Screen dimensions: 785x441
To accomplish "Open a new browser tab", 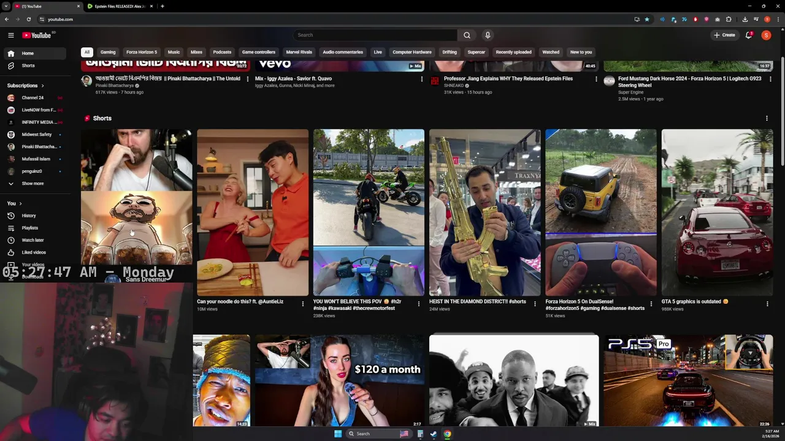I will 163,6.
